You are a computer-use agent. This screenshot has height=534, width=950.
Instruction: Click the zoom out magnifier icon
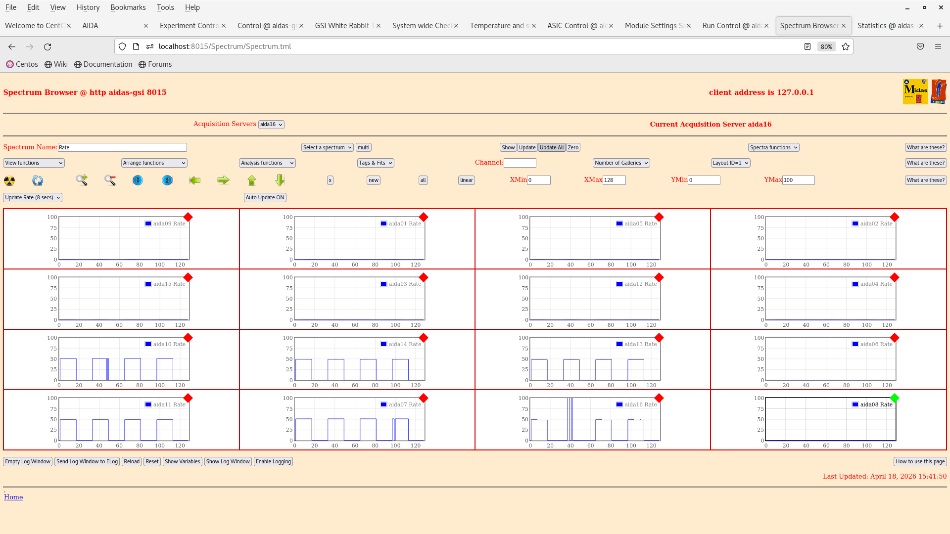tap(110, 180)
